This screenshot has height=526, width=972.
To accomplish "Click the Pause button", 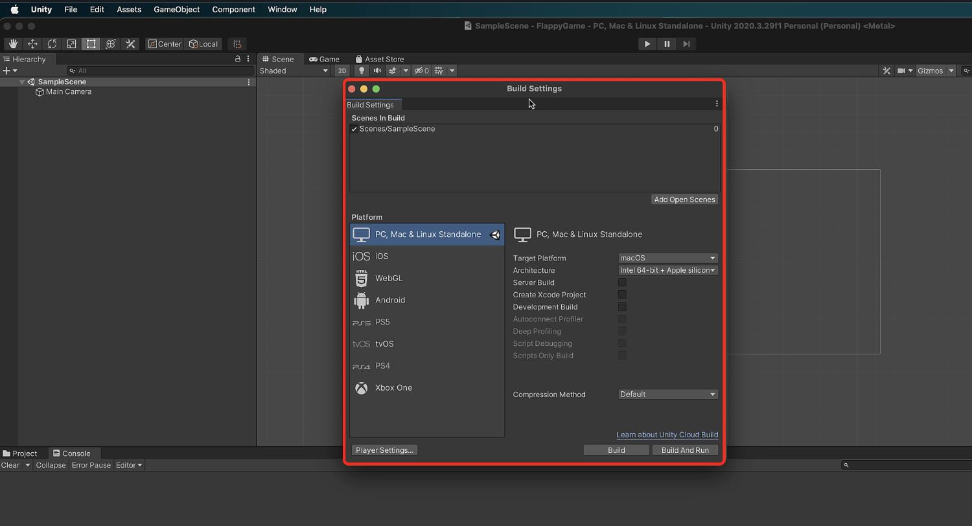I will (667, 44).
